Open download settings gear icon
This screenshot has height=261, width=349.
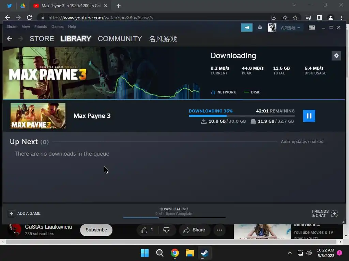336,56
